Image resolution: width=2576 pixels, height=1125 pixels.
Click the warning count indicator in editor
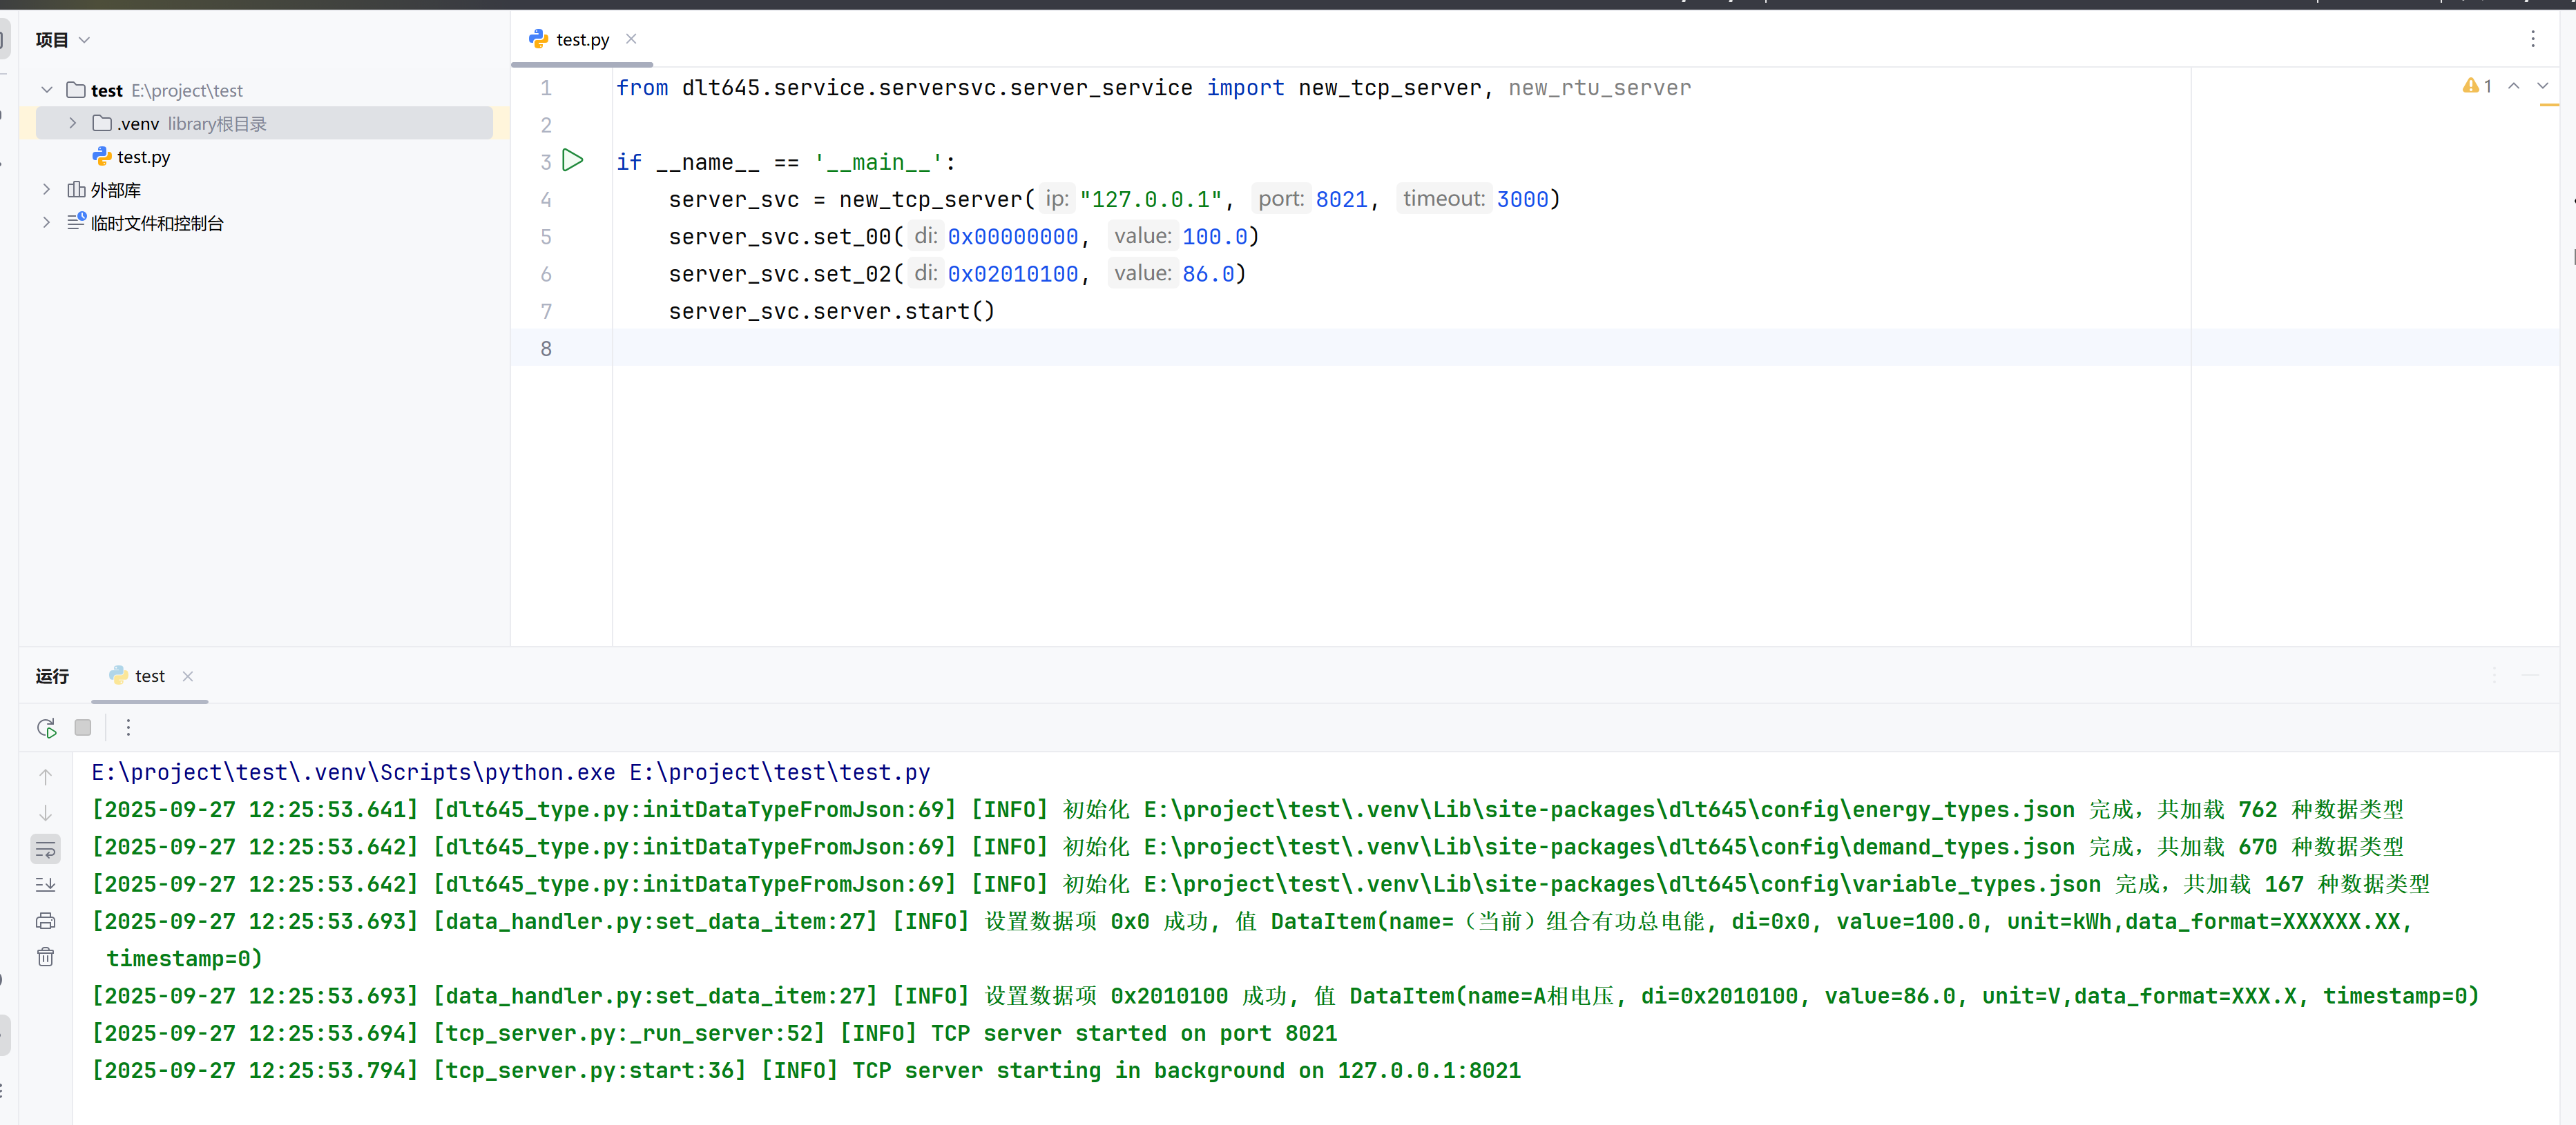point(2477,86)
